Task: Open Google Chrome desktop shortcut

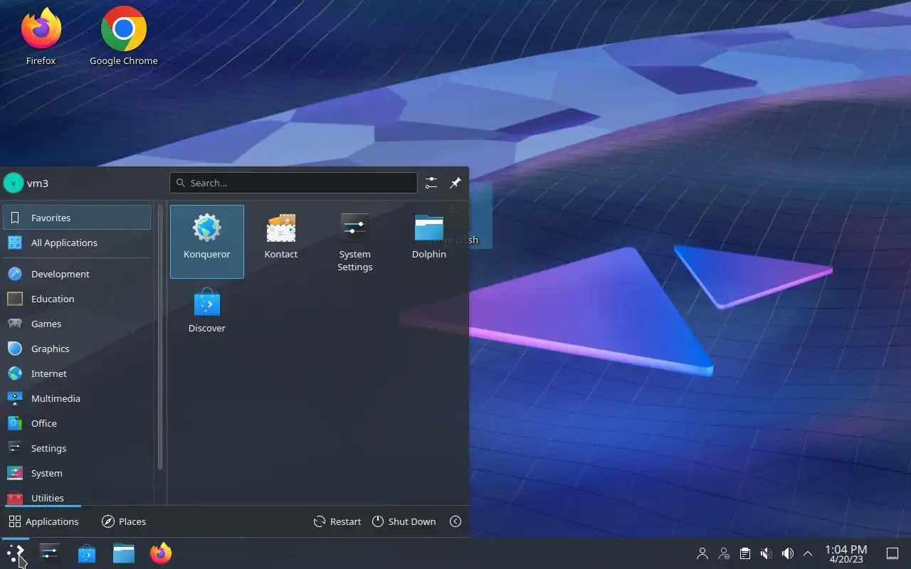Action: pyautogui.click(x=124, y=37)
